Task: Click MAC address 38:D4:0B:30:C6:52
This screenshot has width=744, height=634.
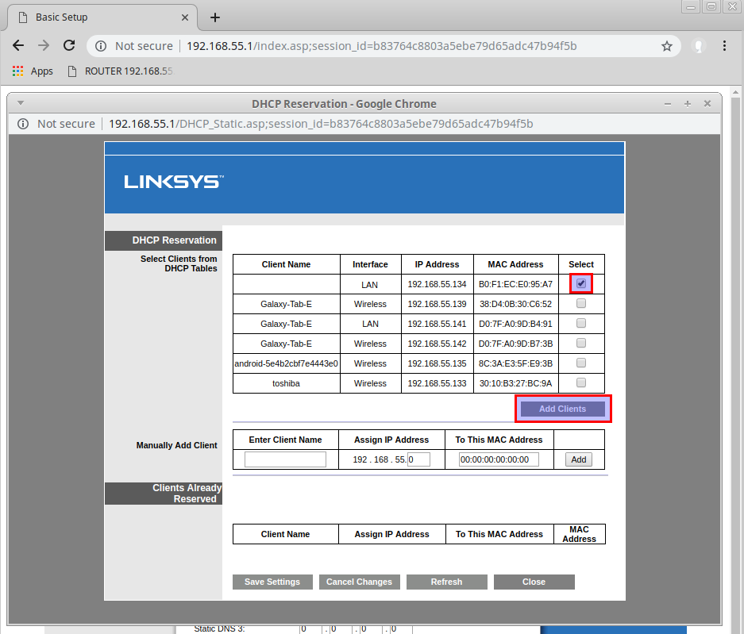Action: [x=516, y=305]
